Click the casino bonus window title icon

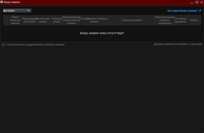2,2
